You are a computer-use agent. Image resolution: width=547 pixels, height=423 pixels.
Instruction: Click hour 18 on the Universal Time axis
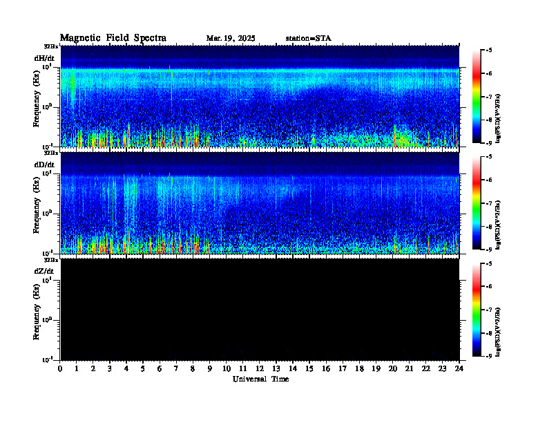(359, 368)
